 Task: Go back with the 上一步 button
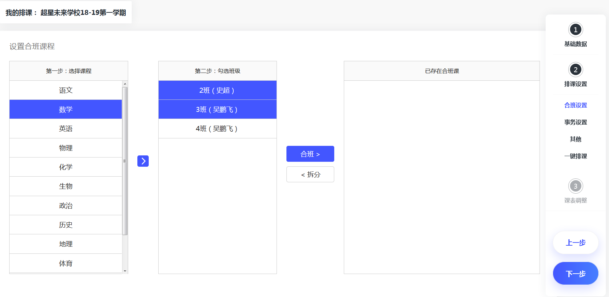[x=575, y=243]
